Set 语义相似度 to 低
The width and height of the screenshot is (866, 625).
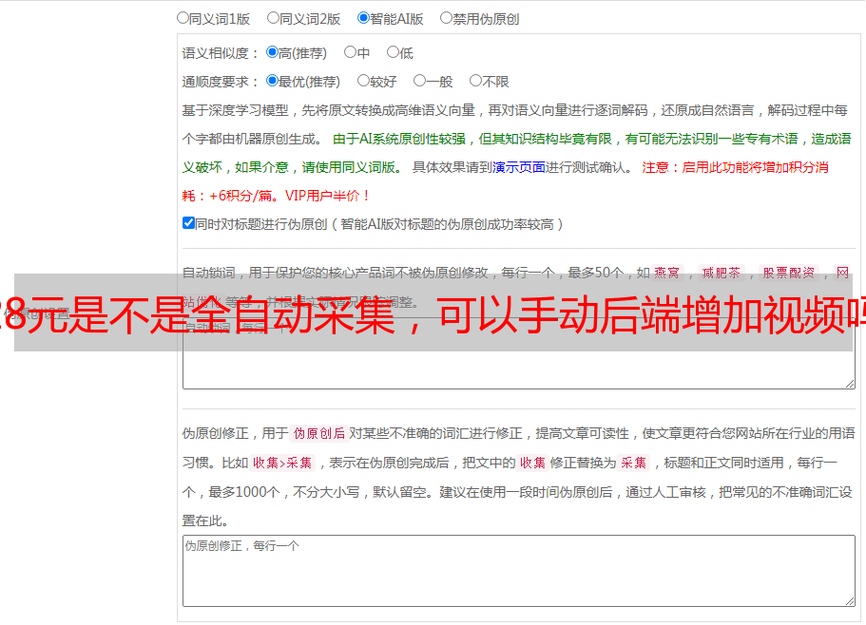pyautogui.click(x=393, y=52)
